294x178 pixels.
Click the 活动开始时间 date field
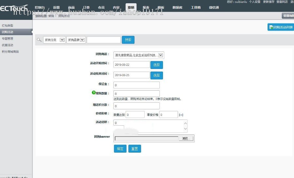click(x=131, y=65)
